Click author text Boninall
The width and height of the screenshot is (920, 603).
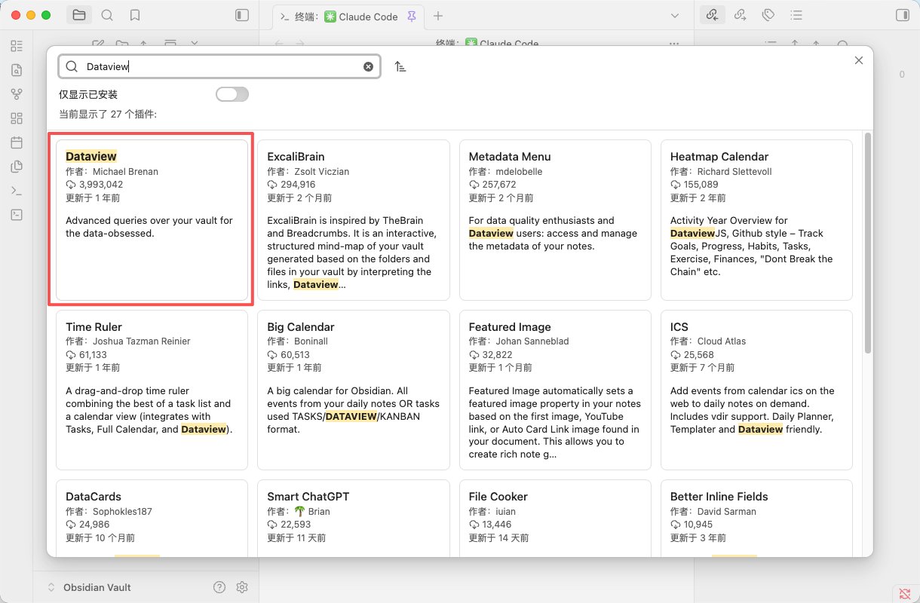311,341
